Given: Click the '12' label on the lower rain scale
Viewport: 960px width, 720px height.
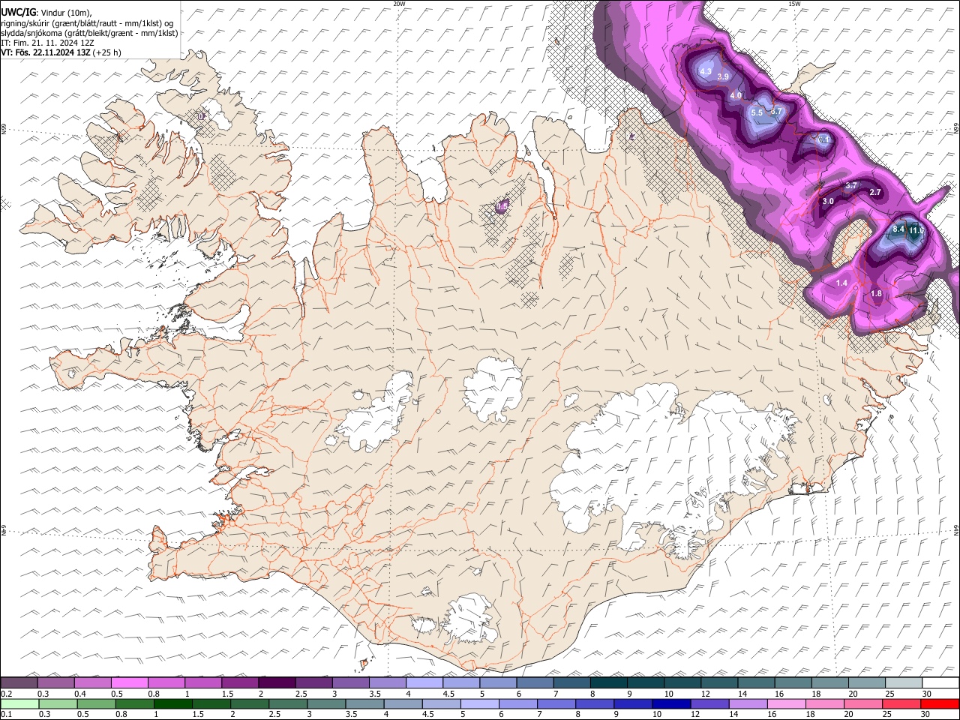Looking at the screenshot, I should click(694, 715).
